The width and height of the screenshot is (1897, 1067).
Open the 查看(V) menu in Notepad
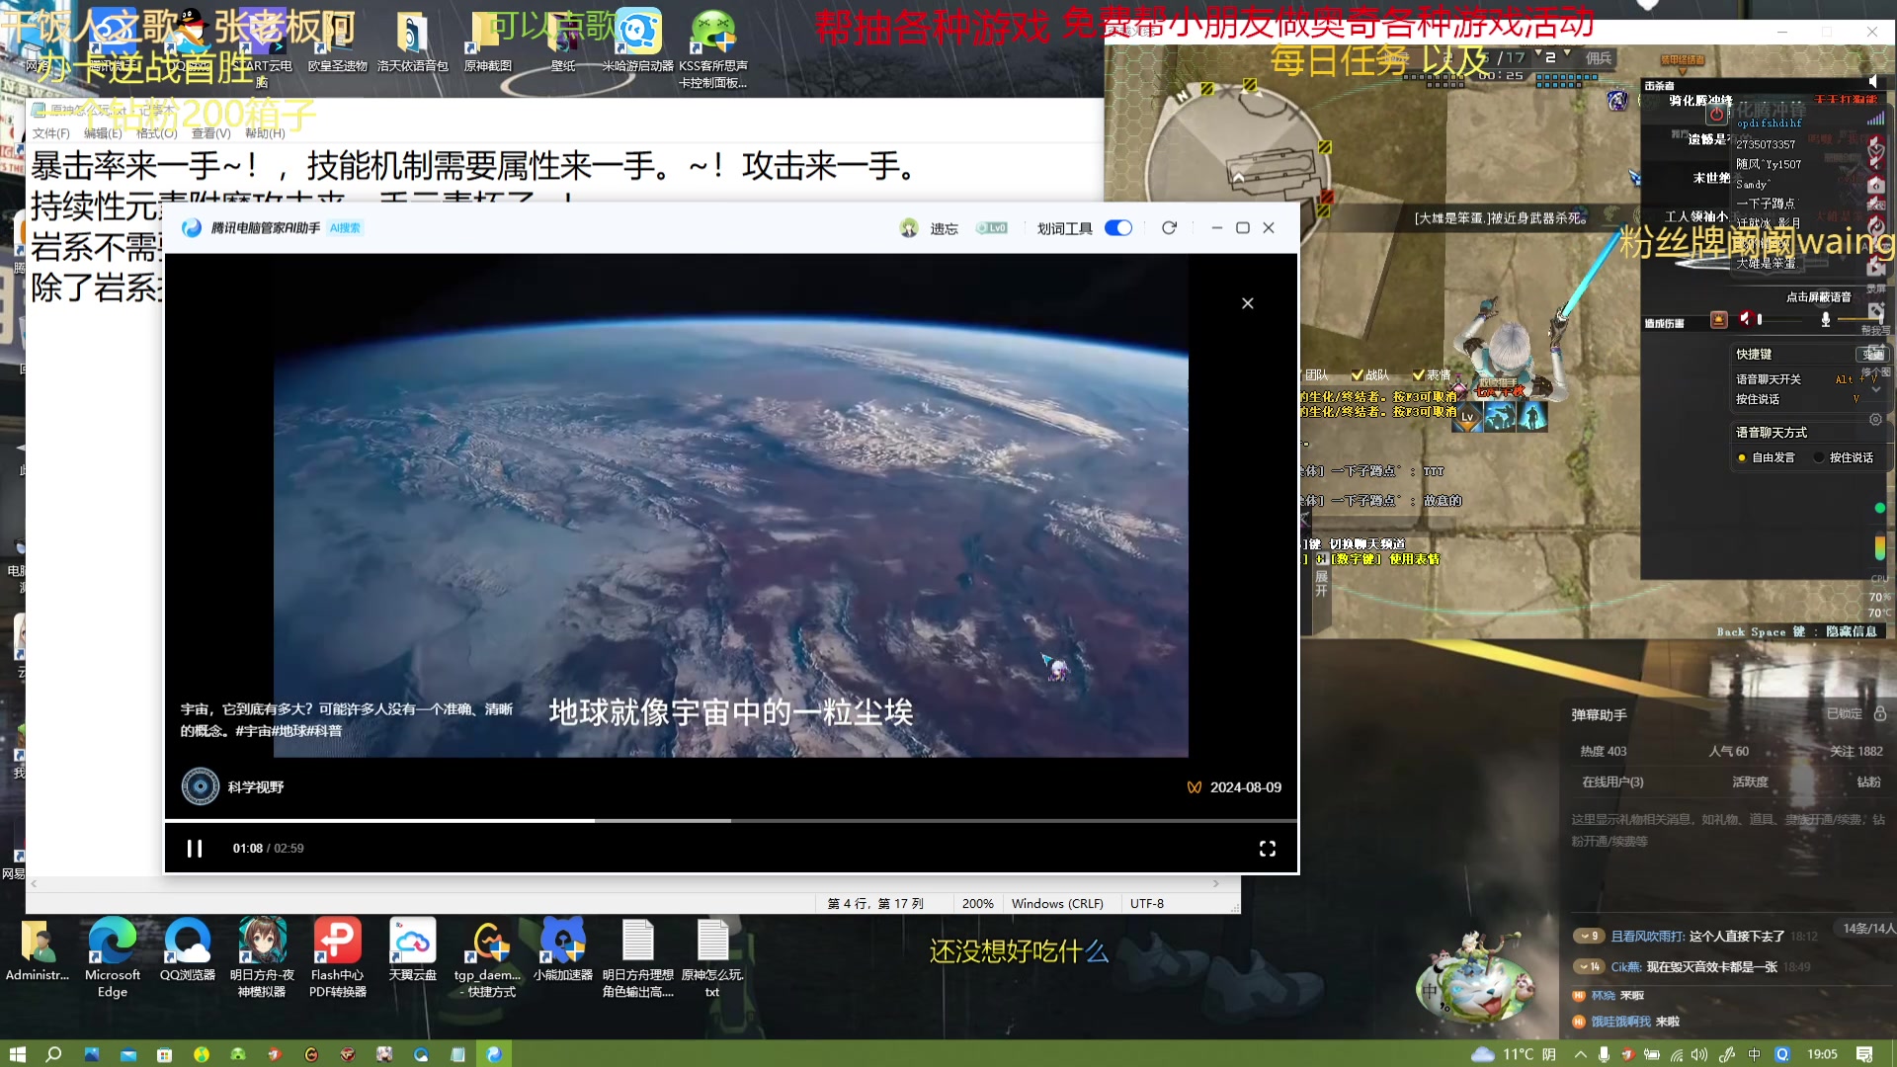coord(210,133)
